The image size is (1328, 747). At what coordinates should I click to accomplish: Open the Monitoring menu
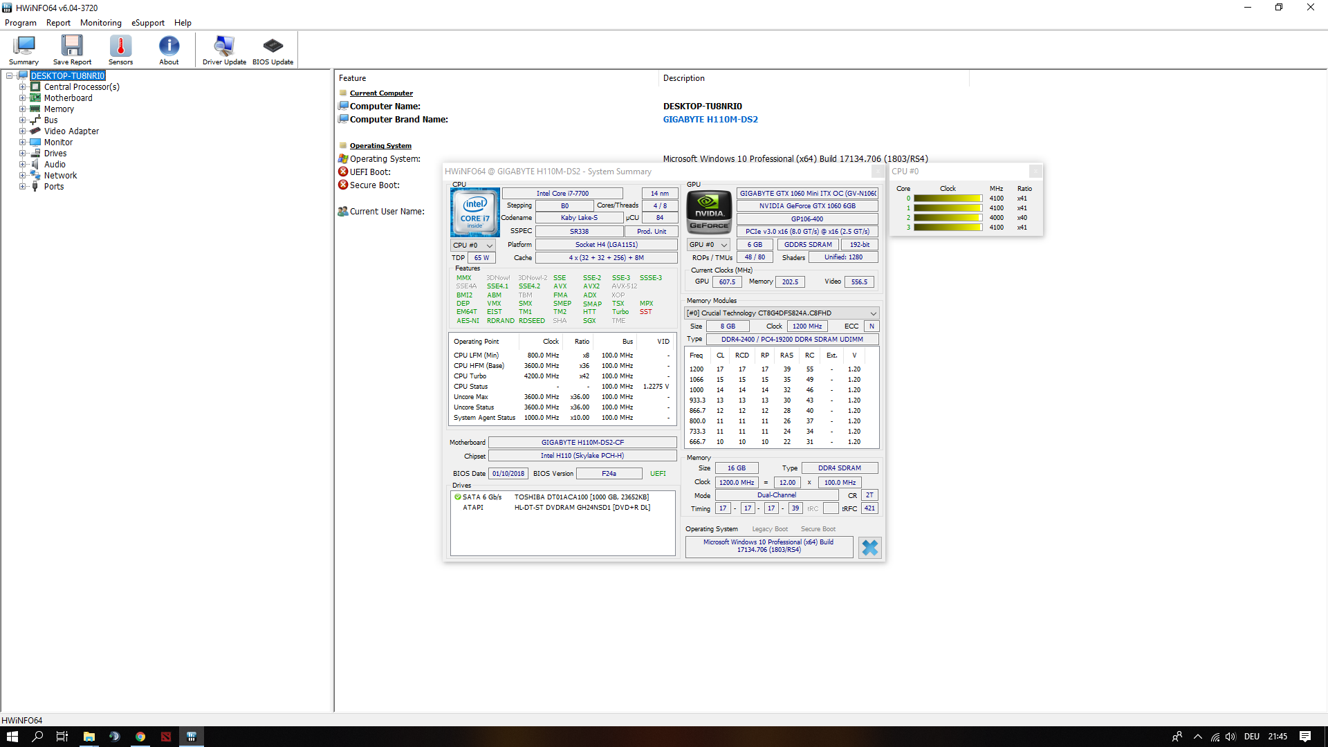[x=100, y=23]
